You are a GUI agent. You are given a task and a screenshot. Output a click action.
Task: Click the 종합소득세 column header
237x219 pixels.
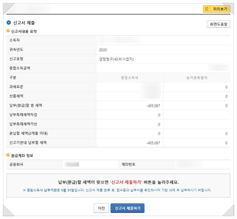click(129, 78)
